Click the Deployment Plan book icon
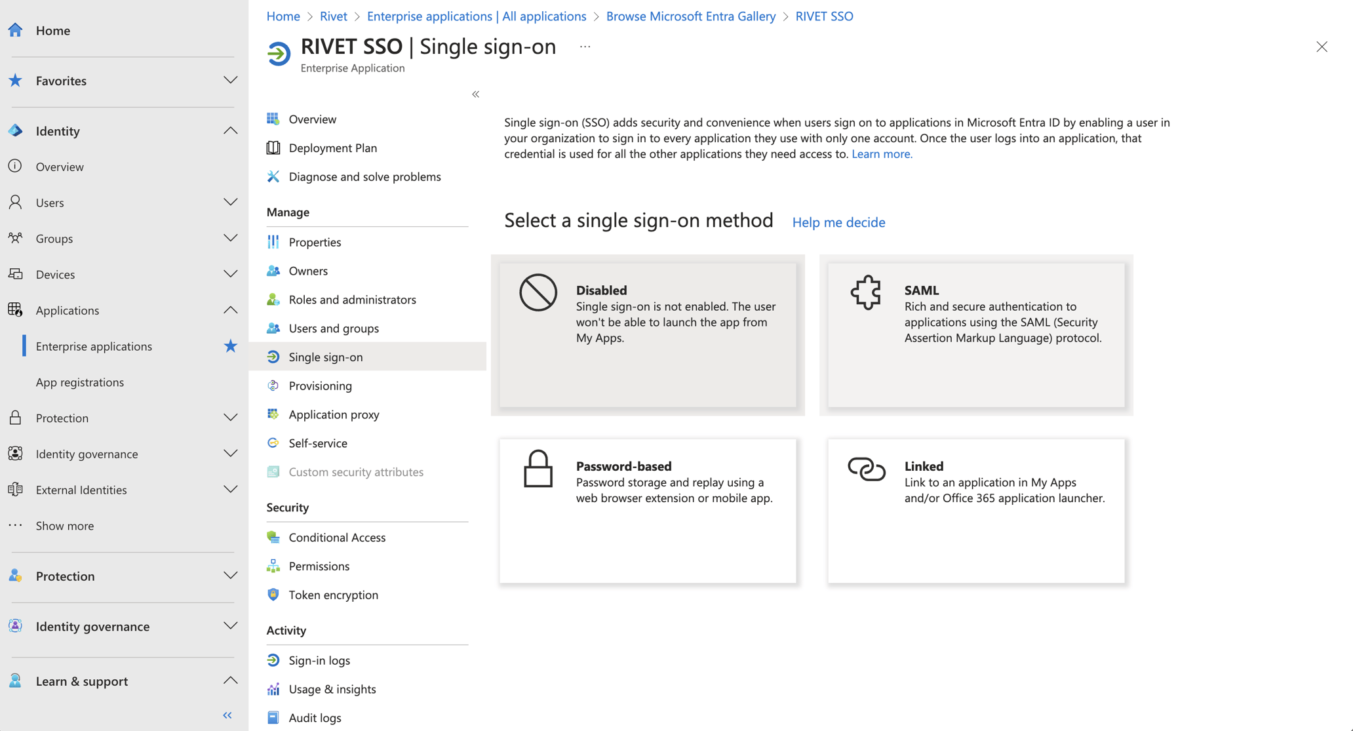The height and width of the screenshot is (731, 1353). (273, 148)
